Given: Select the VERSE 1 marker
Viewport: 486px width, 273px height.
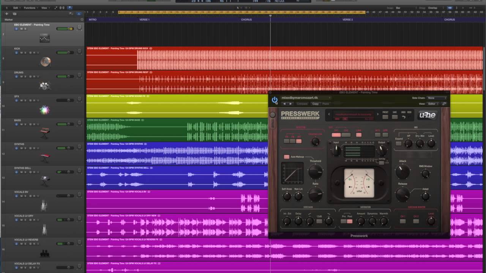Looking at the screenshot, I should (144, 19).
